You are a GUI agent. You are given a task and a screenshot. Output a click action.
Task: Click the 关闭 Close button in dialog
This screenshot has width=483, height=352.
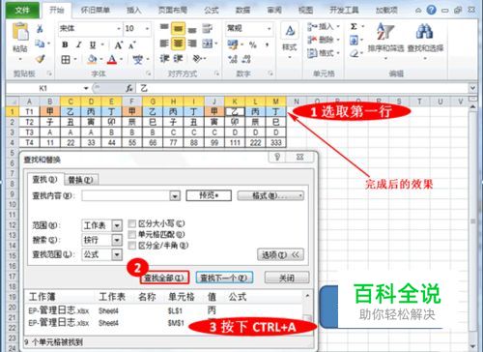[287, 278]
